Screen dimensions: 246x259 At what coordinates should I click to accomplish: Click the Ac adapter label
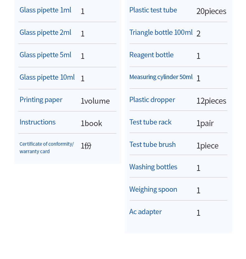point(145,212)
